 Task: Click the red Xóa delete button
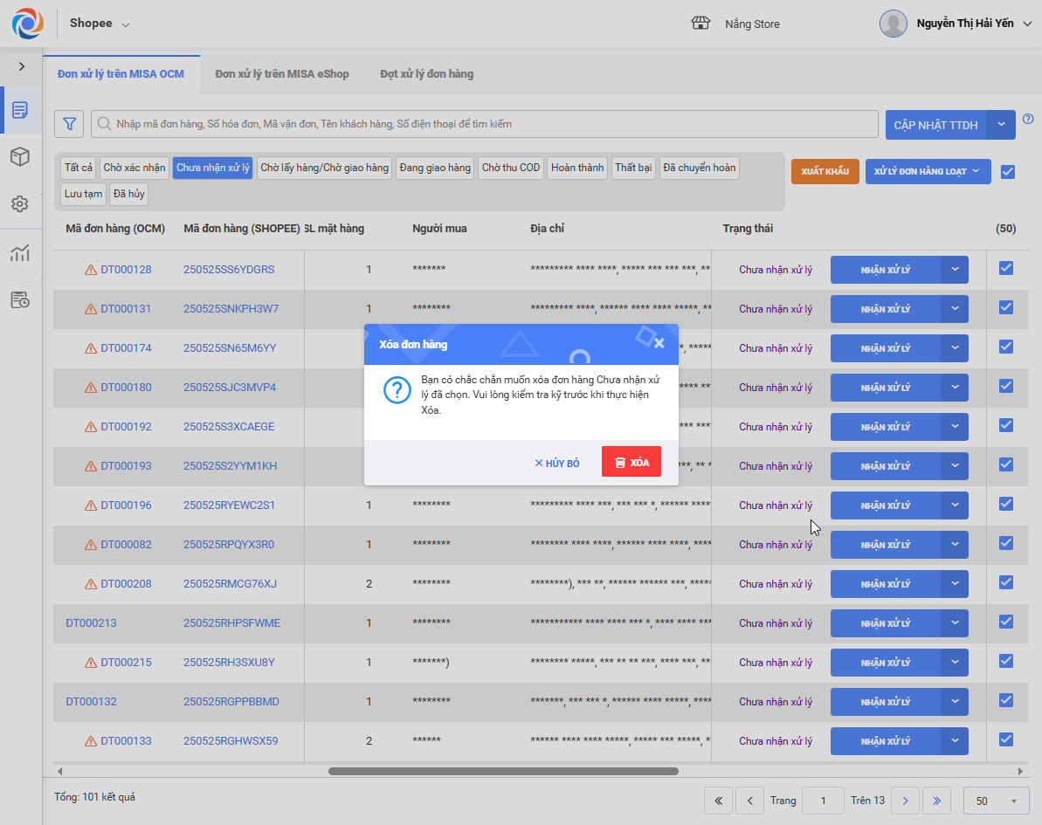tap(631, 463)
